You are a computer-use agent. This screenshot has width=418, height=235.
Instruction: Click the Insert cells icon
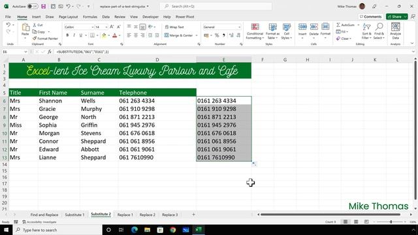pos(302,27)
